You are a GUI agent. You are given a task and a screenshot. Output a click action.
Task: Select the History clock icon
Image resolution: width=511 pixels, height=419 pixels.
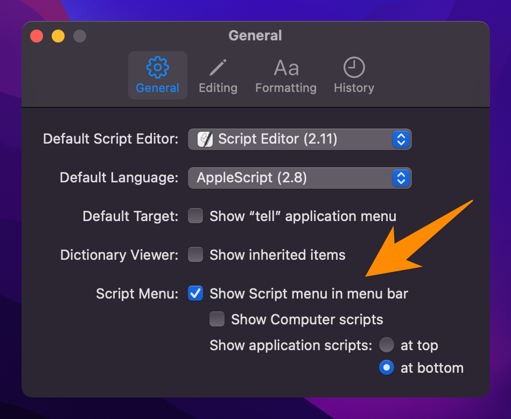click(x=354, y=68)
